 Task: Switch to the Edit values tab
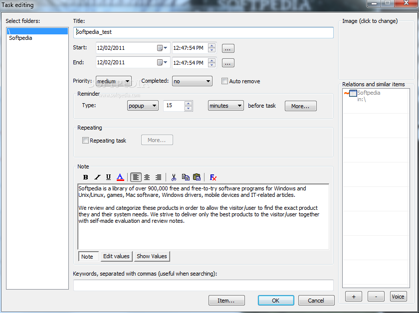(x=116, y=256)
